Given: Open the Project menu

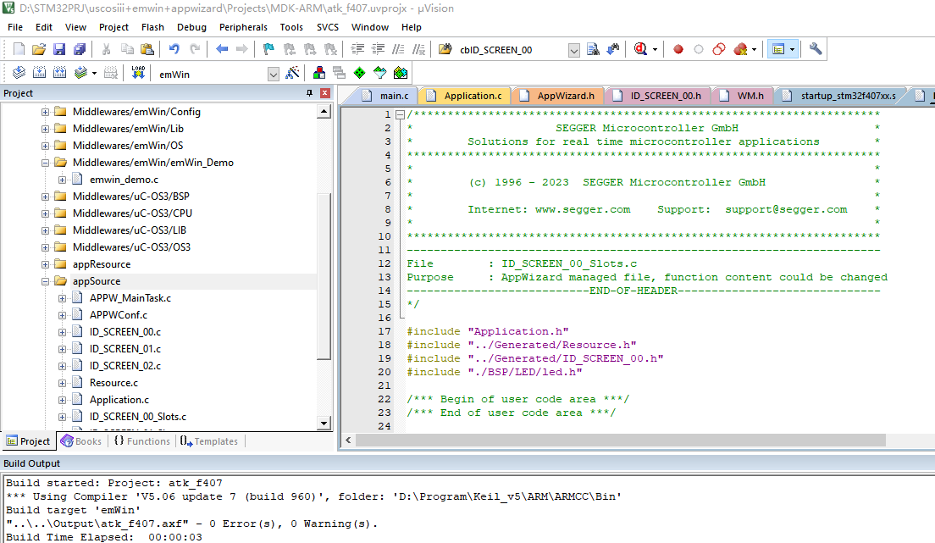Looking at the screenshot, I should point(113,27).
